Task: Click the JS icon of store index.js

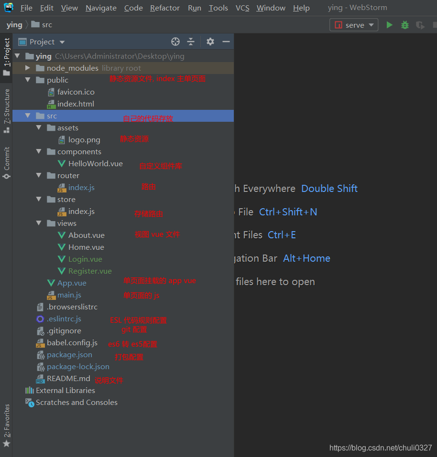Action: click(x=62, y=212)
